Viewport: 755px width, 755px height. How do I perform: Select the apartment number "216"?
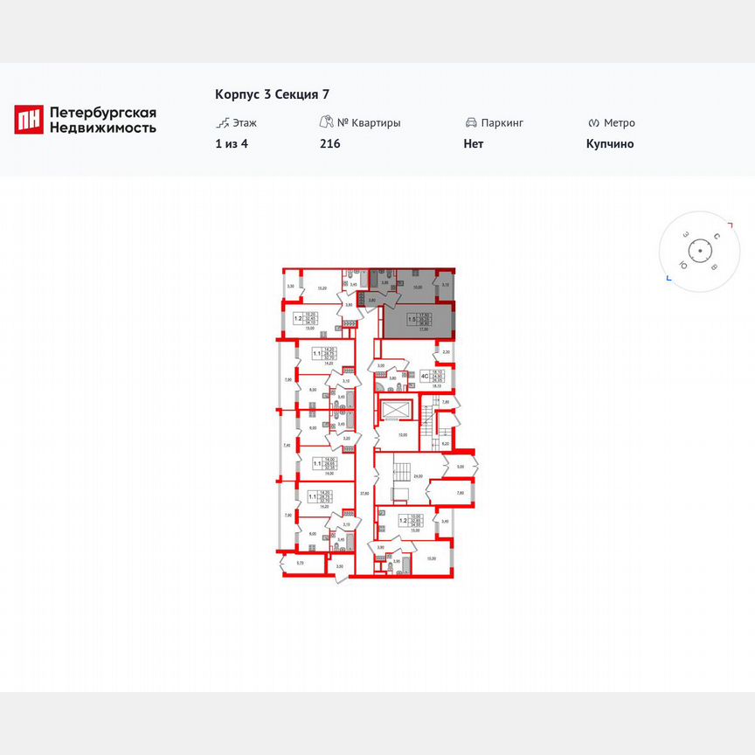(329, 143)
